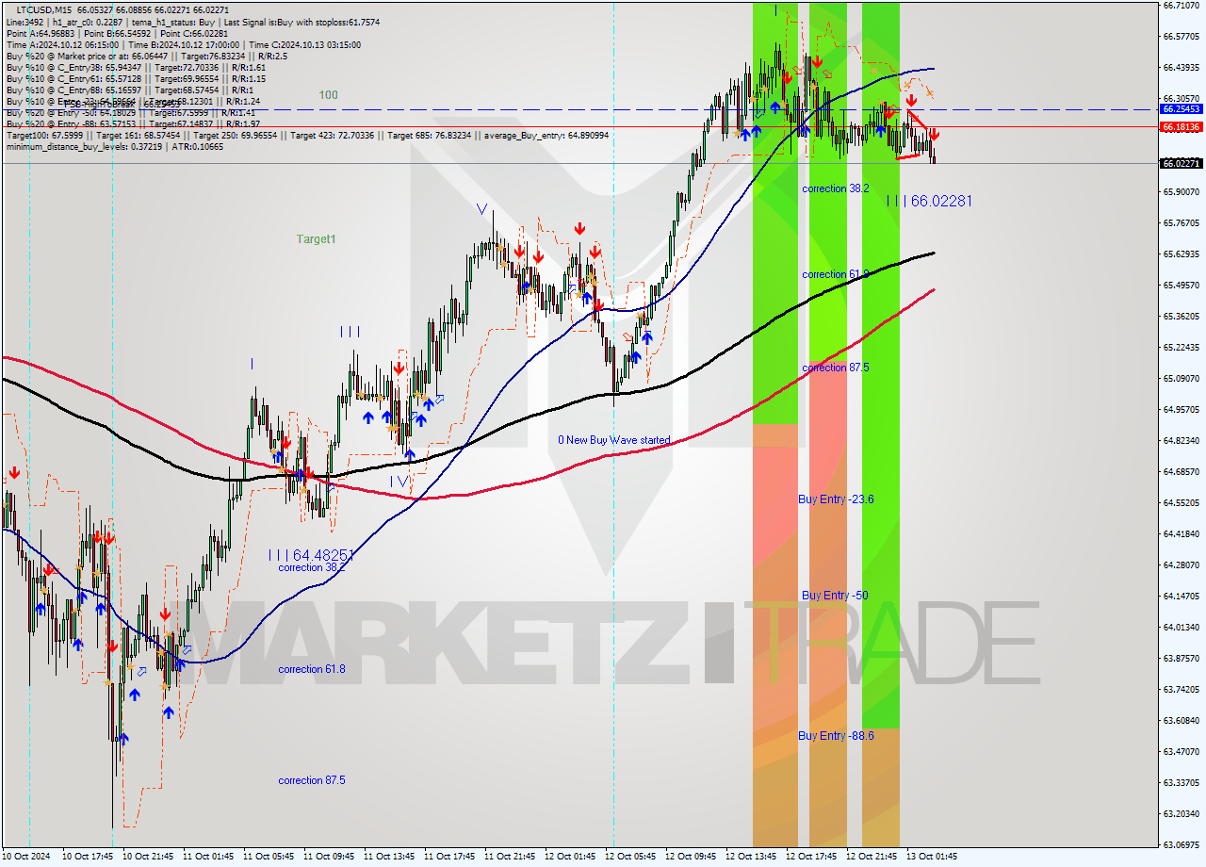Click the '11 Oct 05:45' time axis label

click(x=269, y=857)
